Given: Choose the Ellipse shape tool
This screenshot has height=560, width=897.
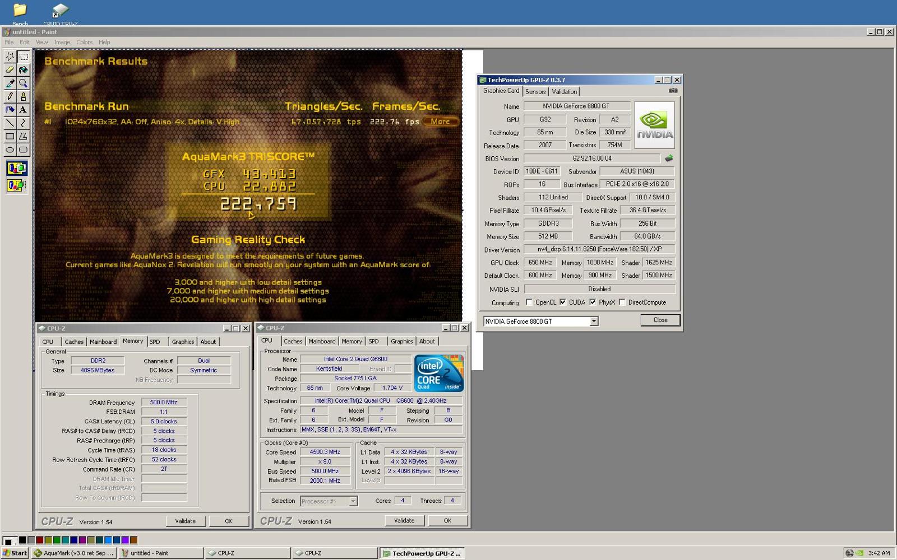Looking at the screenshot, I should coord(10,150).
